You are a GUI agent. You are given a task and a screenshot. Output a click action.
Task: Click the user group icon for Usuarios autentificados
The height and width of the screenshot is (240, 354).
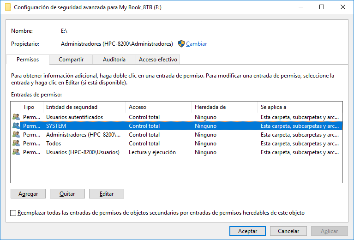[x=16, y=117]
